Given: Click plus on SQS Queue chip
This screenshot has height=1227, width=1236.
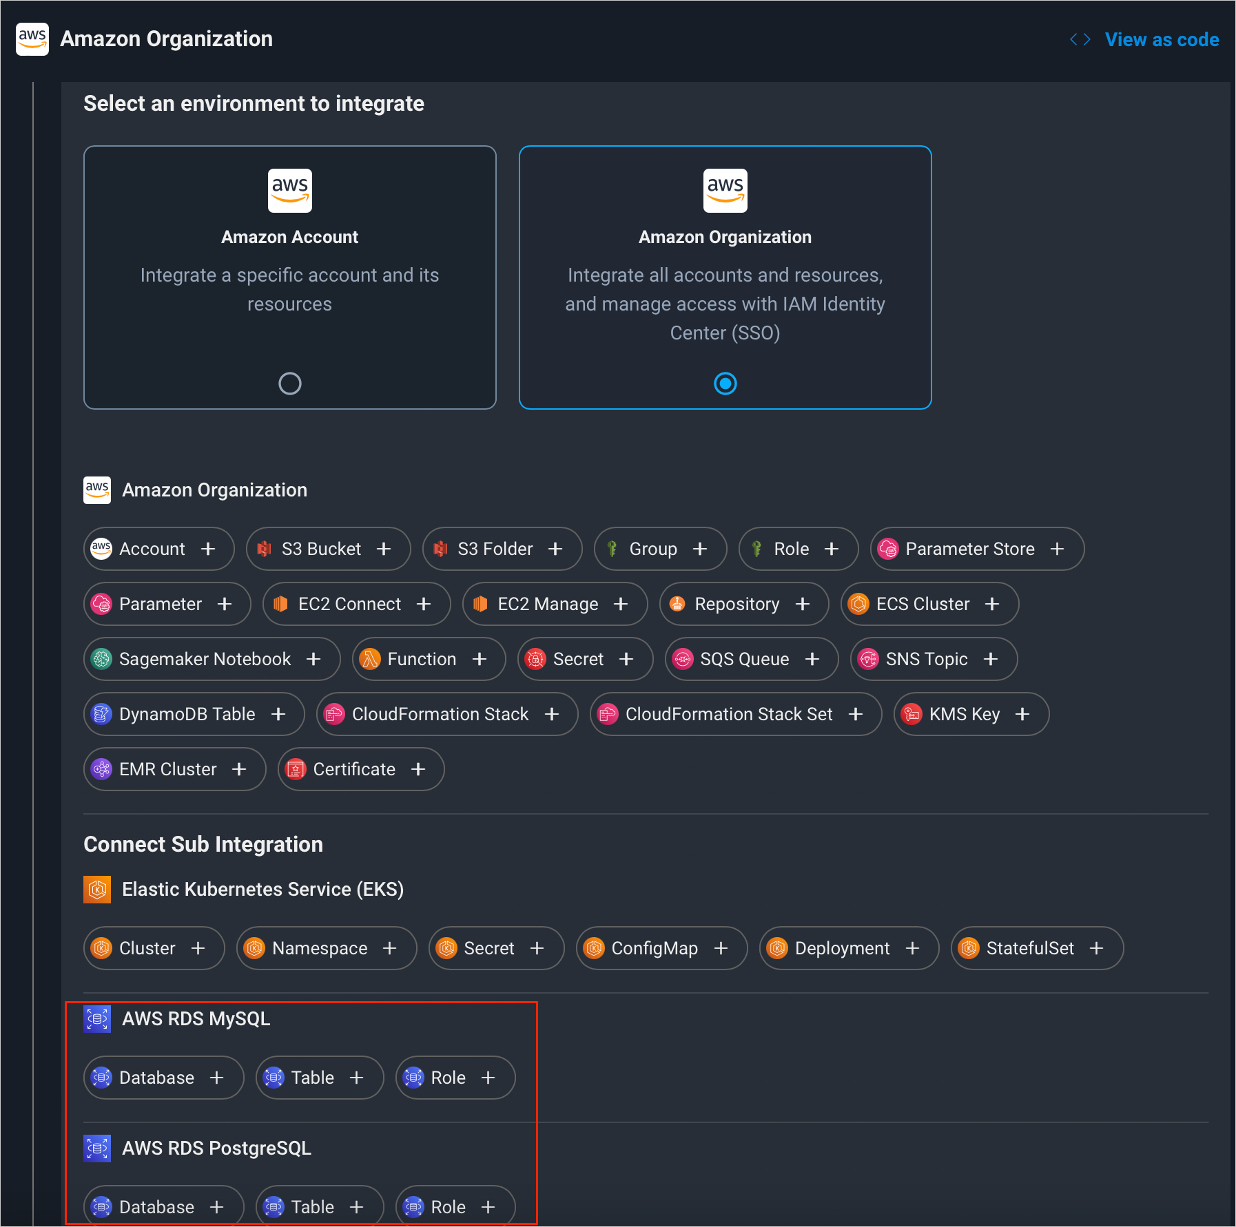Looking at the screenshot, I should [812, 659].
